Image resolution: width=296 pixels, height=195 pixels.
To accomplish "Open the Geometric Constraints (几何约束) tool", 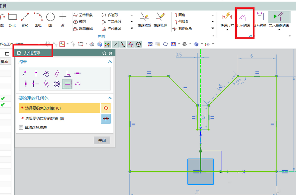I will point(243,20).
